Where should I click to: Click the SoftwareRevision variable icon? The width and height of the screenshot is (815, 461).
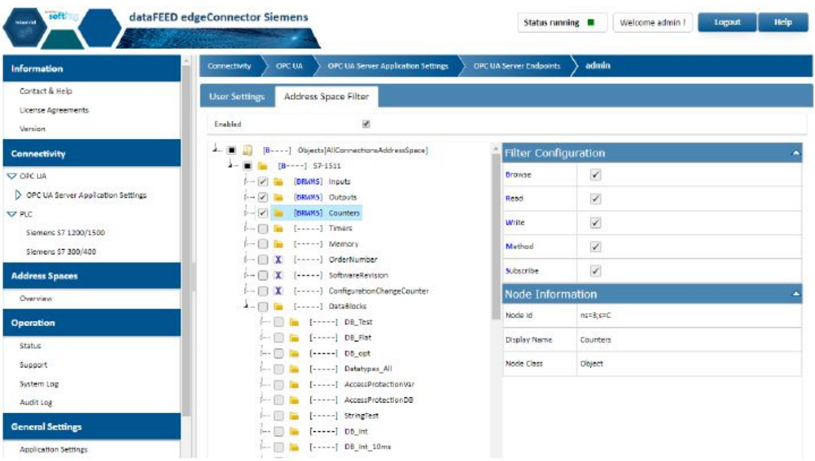coord(278,275)
